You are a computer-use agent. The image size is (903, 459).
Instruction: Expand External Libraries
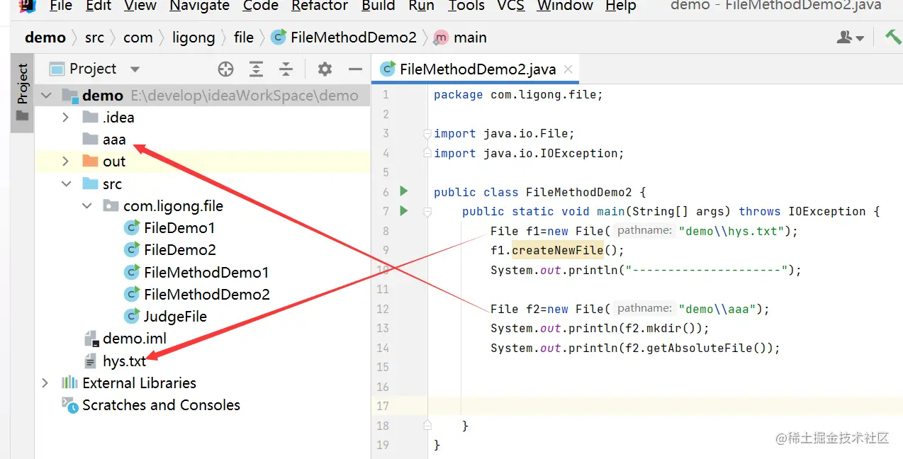[45, 383]
